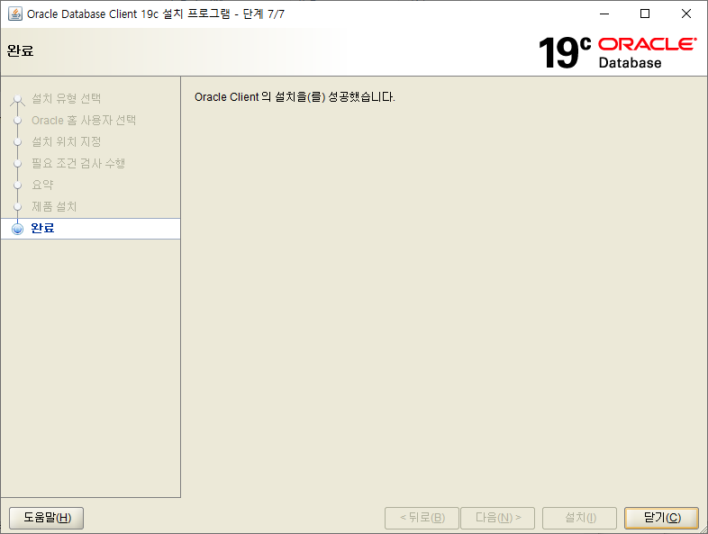The image size is (708, 534).
Task: Open help with 도움말(H) button
Action: tap(47, 518)
